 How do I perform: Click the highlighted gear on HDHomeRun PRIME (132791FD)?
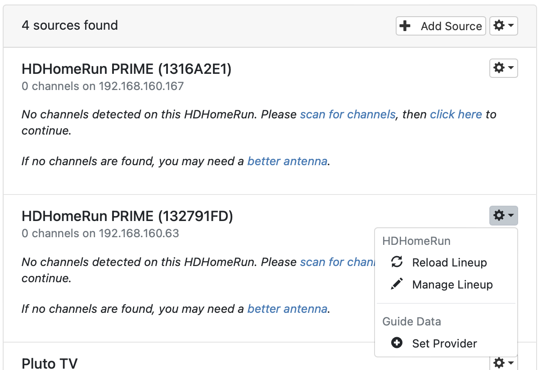503,216
